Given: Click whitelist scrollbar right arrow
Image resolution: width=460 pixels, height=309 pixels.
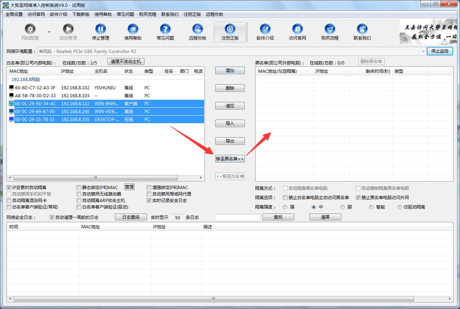Looking at the screenshot, I should click(202, 178).
